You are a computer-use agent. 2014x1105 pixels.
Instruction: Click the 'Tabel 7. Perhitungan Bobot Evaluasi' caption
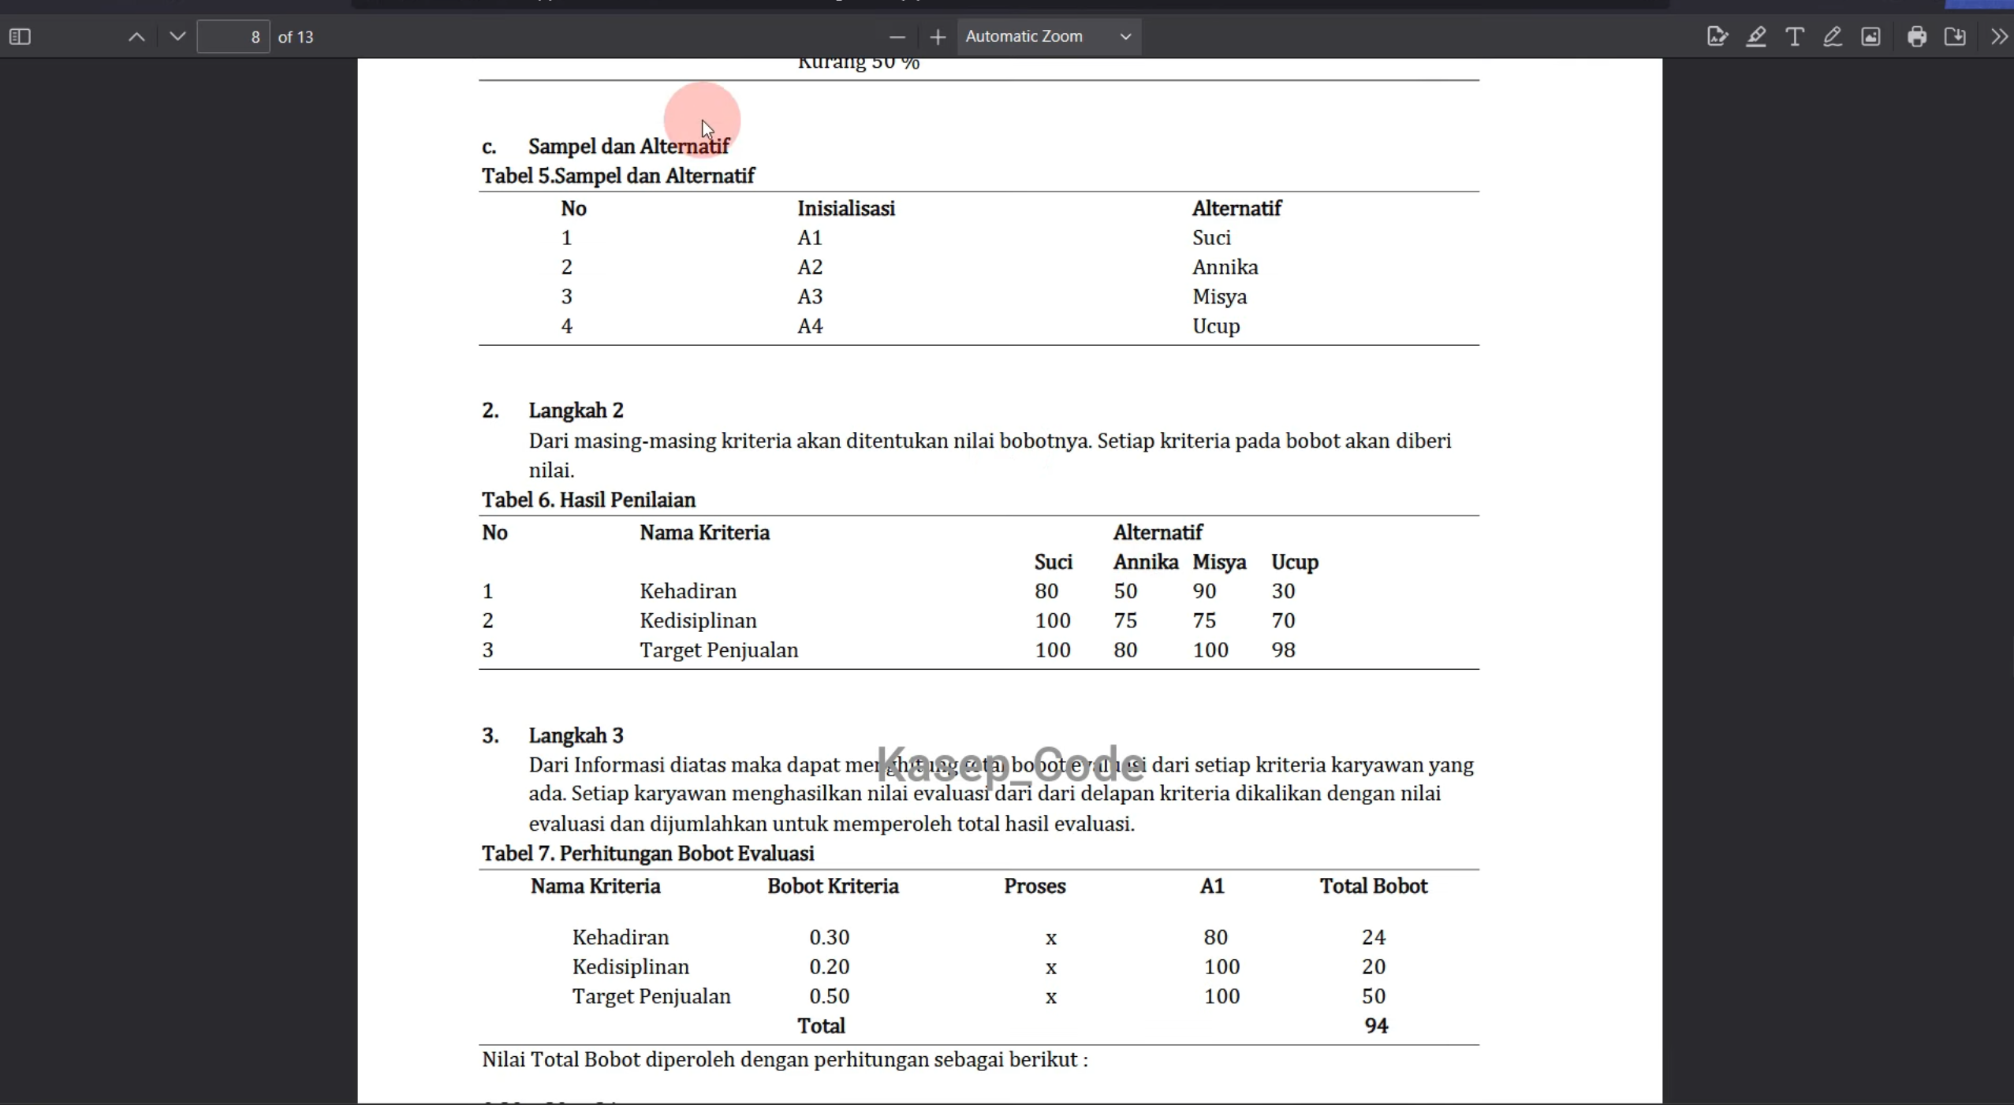tap(647, 853)
